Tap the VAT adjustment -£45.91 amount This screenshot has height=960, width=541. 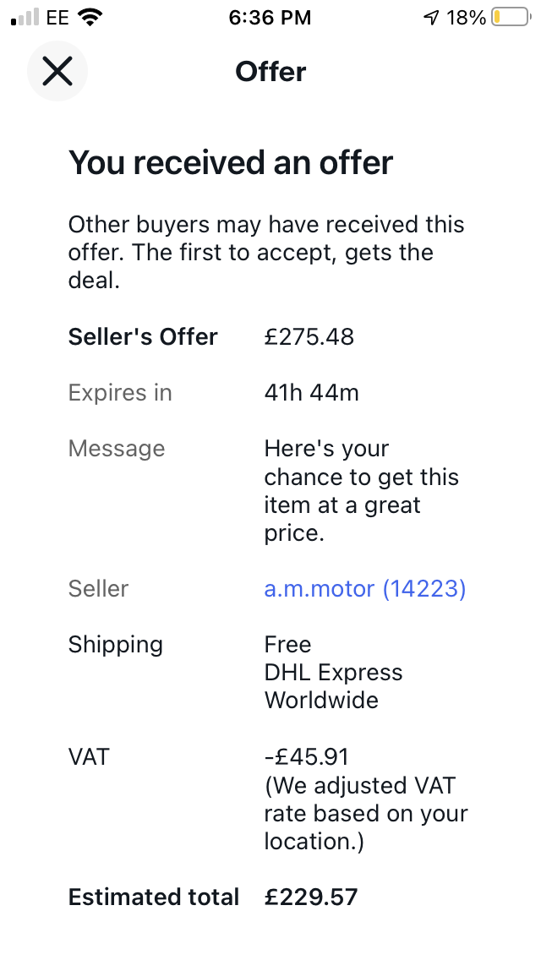[x=306, y=756]
